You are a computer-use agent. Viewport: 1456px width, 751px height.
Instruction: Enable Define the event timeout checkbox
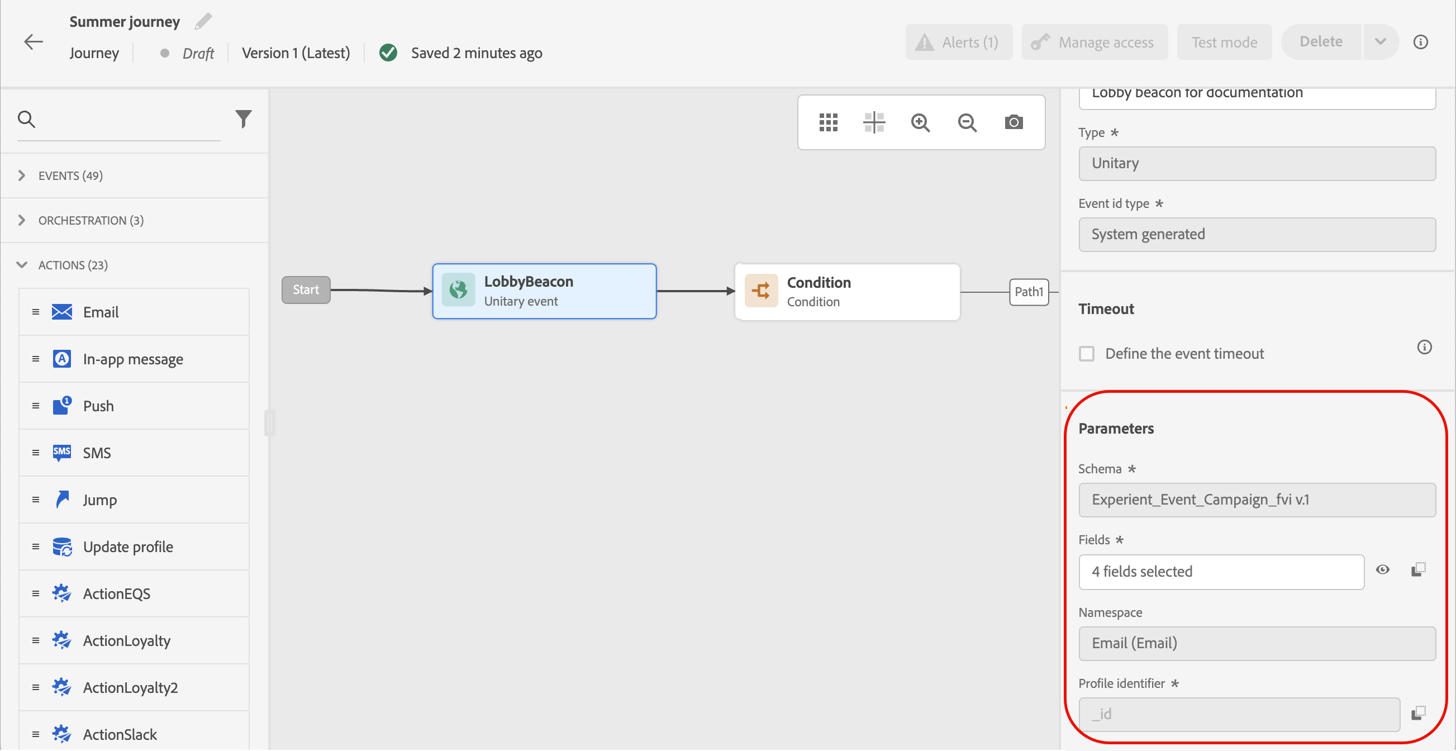(1086, 354)
